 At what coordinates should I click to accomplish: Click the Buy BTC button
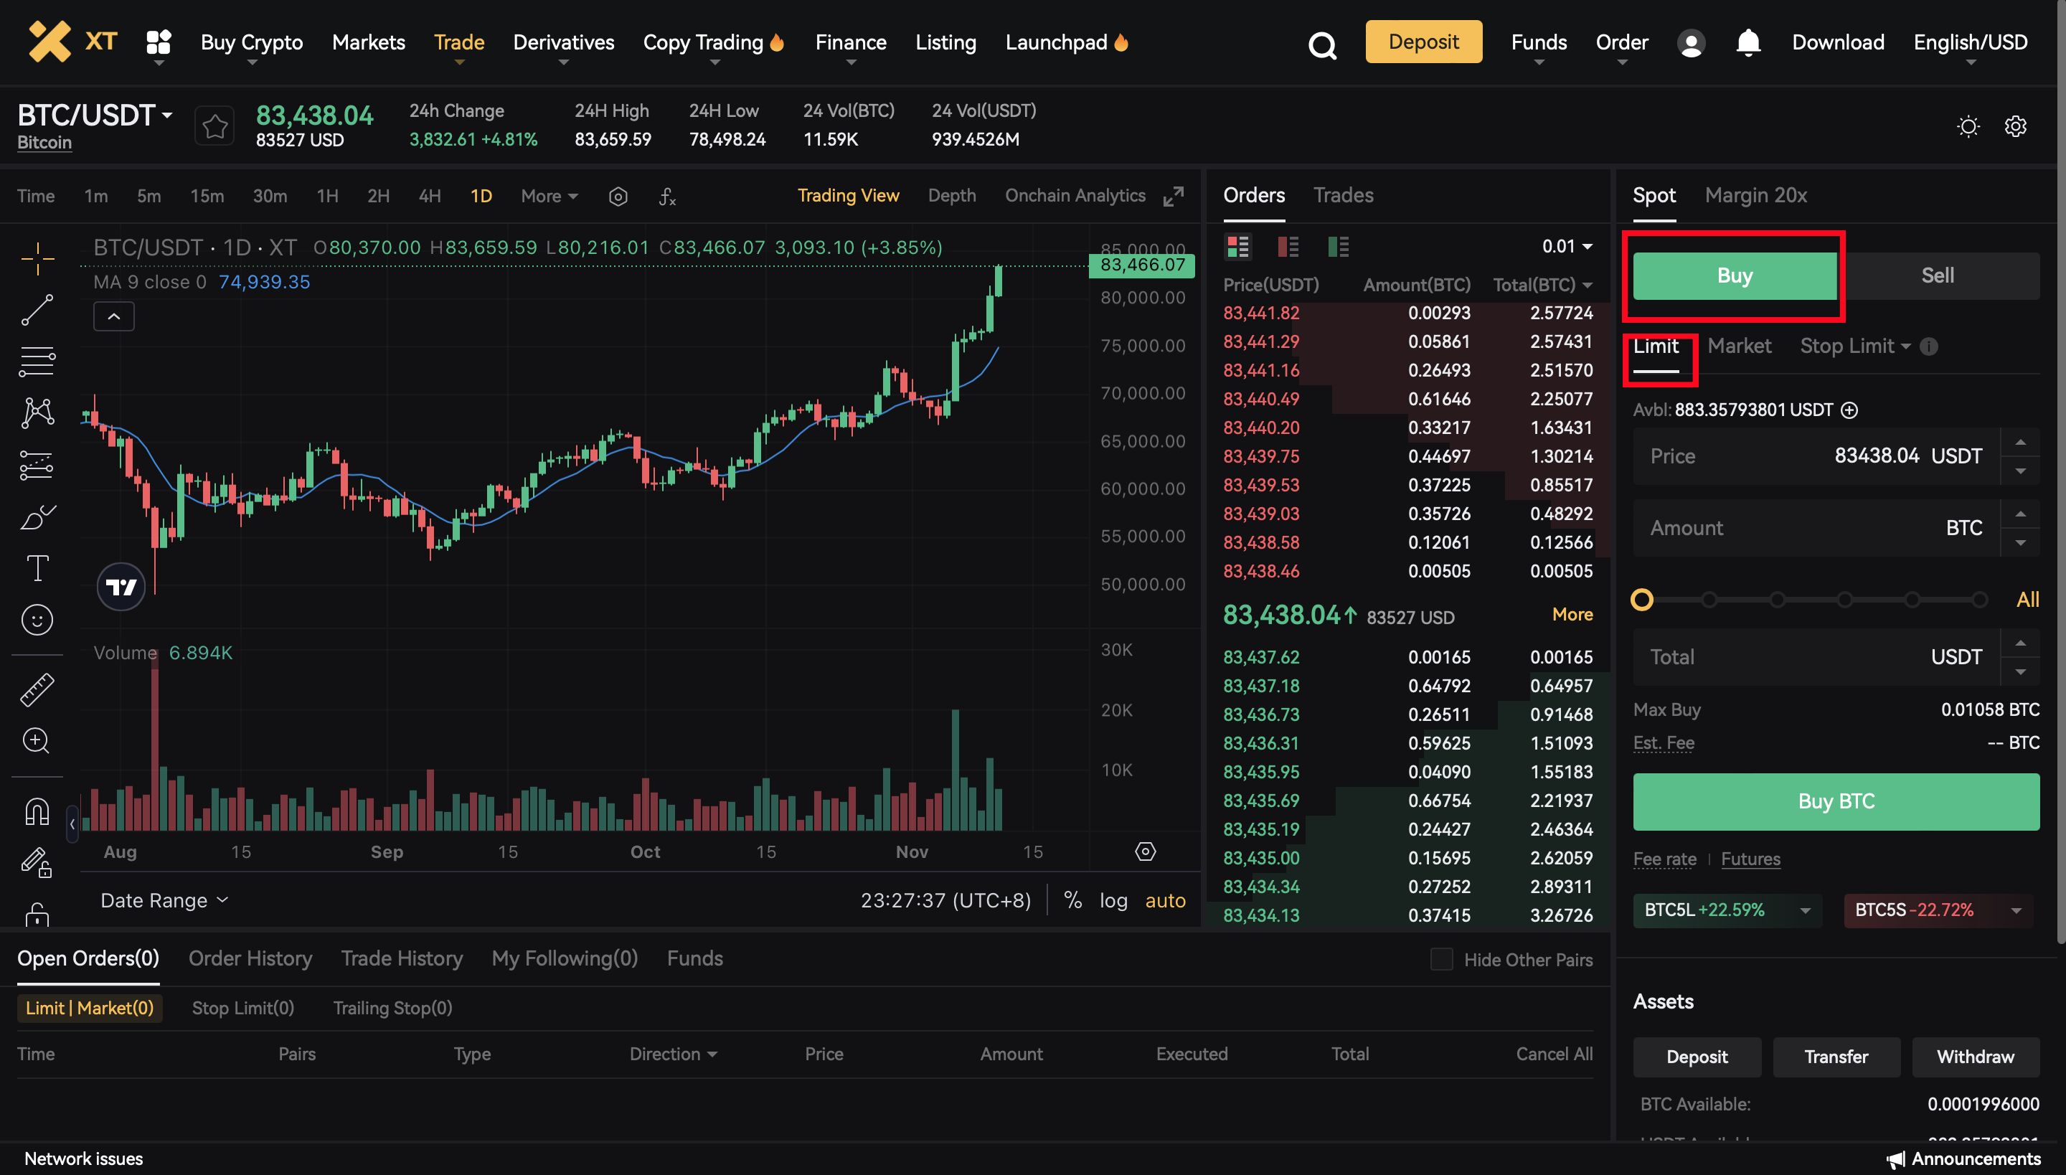[1836, 801]
